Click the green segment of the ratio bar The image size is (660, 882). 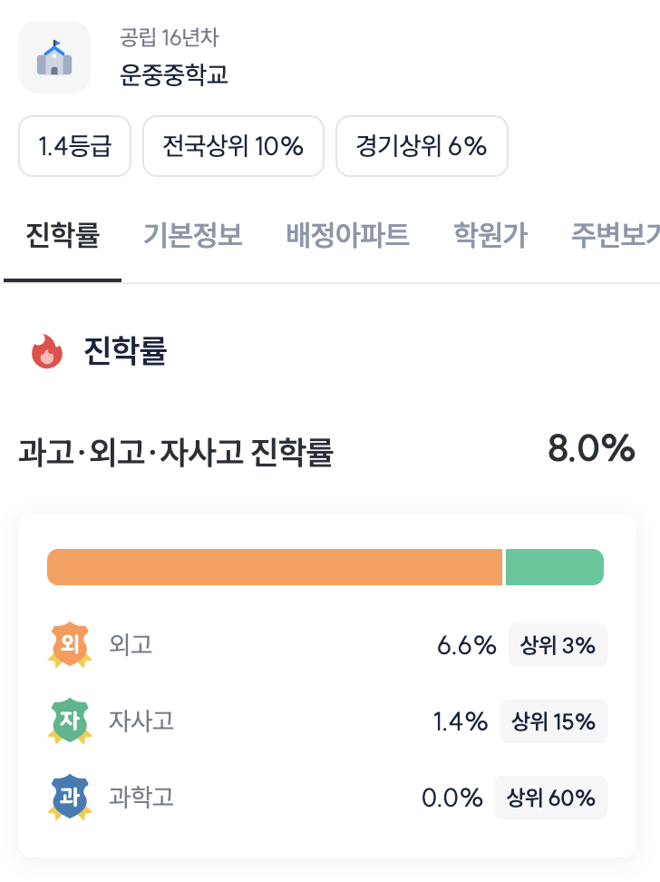pos(554,567)
